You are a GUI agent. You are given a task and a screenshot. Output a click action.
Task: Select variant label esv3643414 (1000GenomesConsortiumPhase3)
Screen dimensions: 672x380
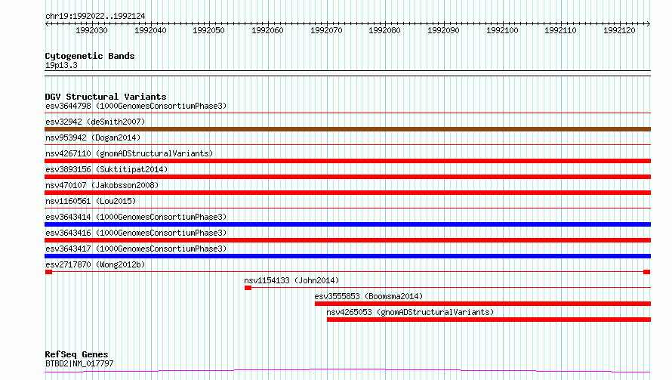(x=136, y=217)
